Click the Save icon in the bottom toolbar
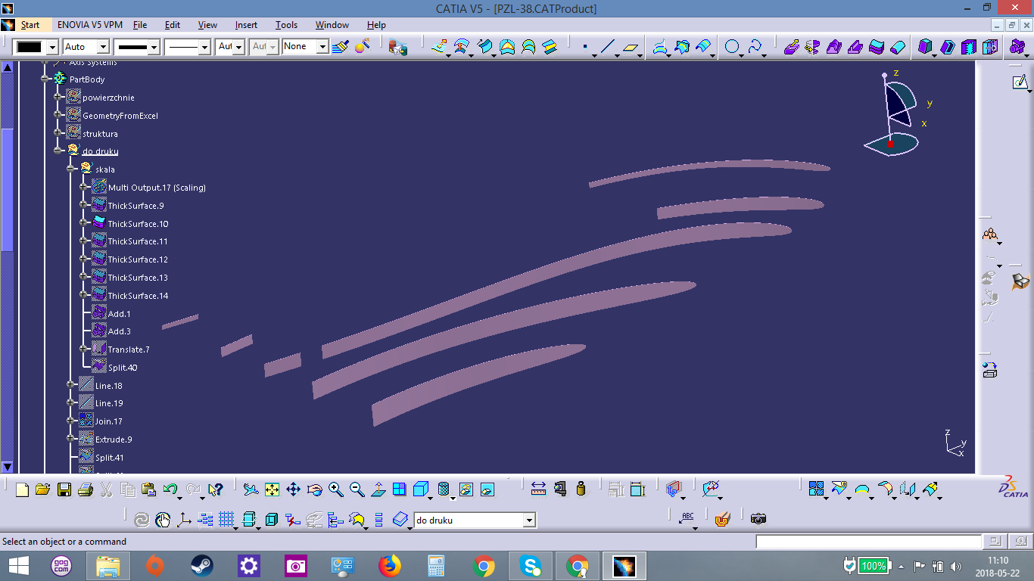 click(64, 490)
